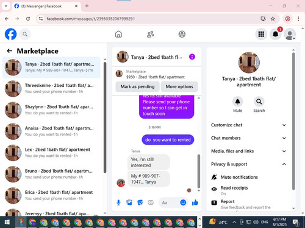Click the conversation list scrollbar
The height and width of the screenshot is (228, 305).
click(105, 117)
